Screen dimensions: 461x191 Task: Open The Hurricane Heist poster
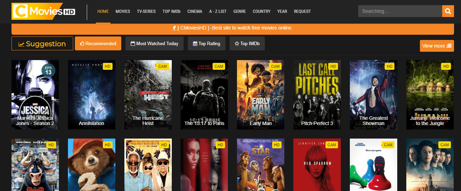[x=148, y=95]
